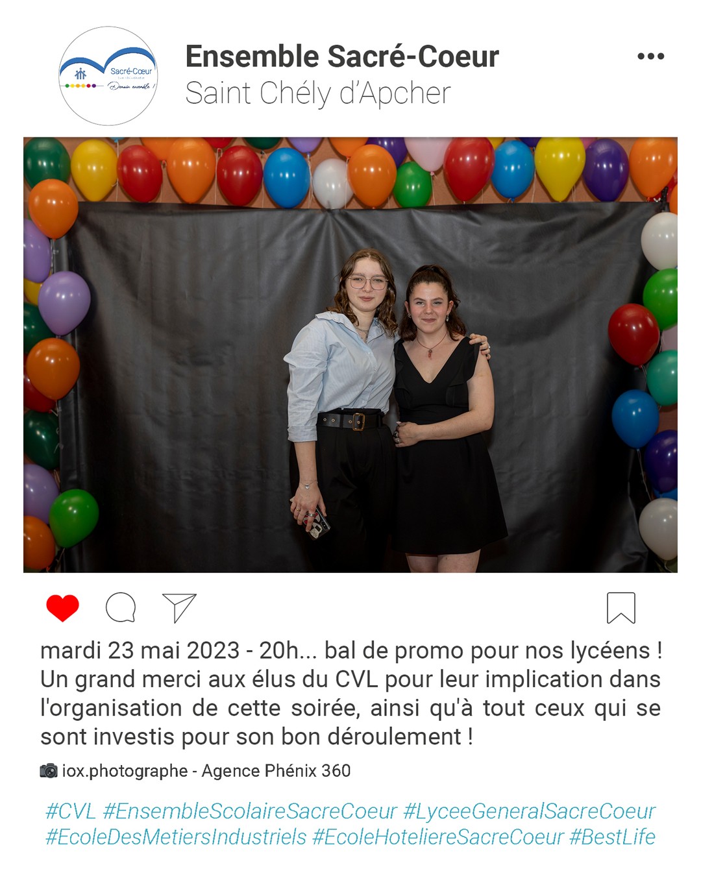Open #LyceeGeneralSacreCoeur hashtag
Screen dimensions: 701x876
pos(530,811)
